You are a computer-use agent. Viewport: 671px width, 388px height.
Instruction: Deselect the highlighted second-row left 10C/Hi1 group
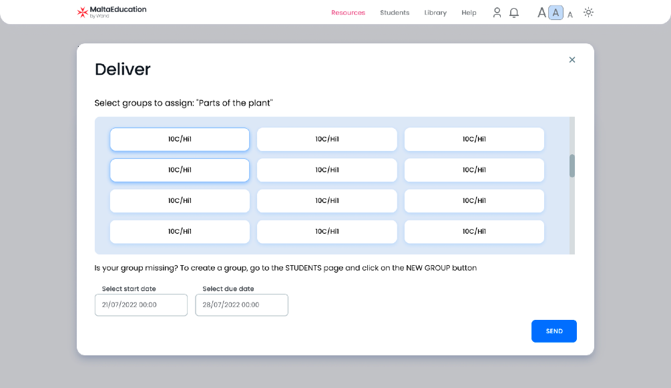pos(180,170)
